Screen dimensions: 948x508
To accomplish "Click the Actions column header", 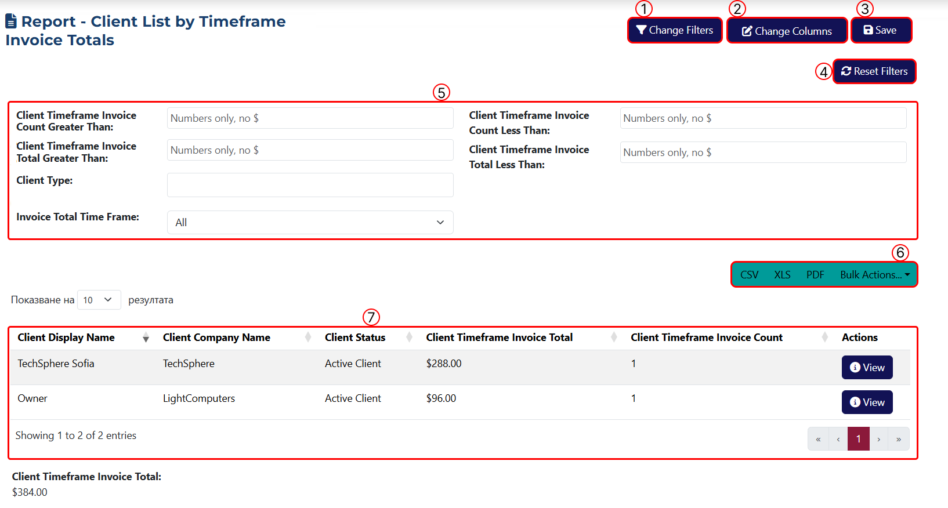I will pos(860,338).
